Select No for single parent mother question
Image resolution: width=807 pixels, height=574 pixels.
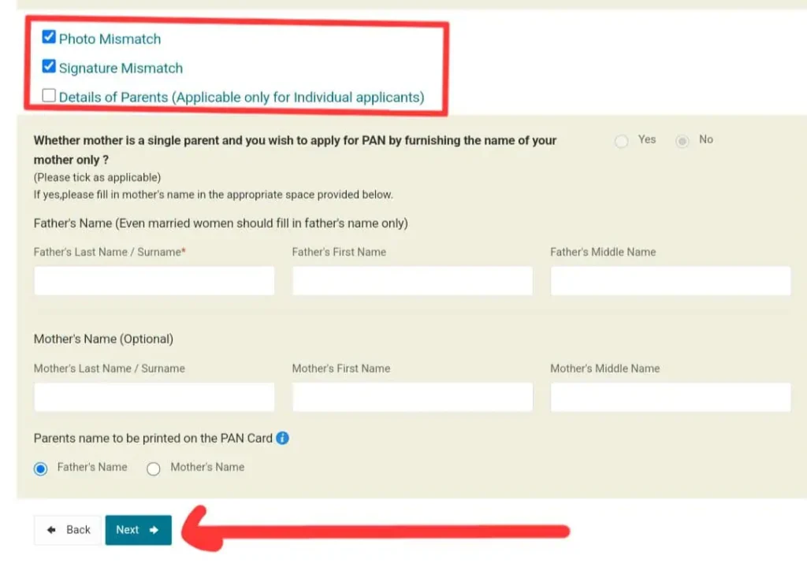tap(682, 141)
